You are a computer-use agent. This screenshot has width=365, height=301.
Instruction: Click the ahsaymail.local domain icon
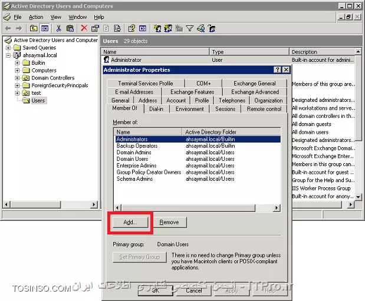coord(17,55)
